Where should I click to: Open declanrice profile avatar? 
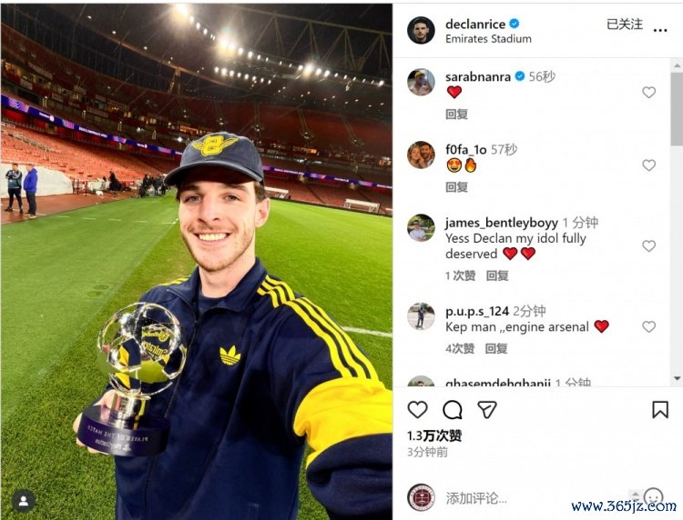421,30
